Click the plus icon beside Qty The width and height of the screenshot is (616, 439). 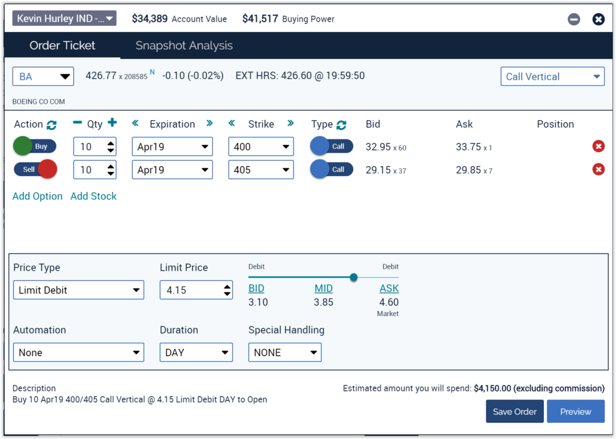(x=112, y=123)
